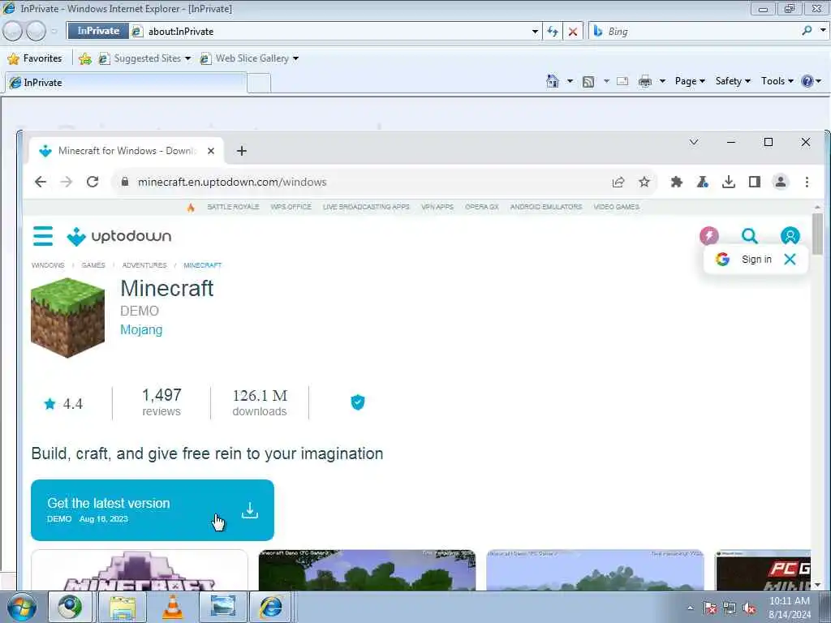Open VLC media player from taskbar
This screenshot has height=623, width=831.
172,607
